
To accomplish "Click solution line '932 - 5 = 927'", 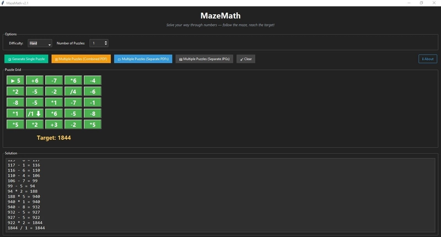I will coord(24,212).
